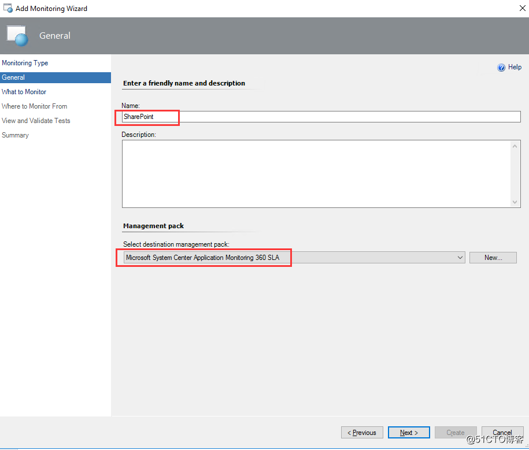Select Where to Monitor From step

click(35, 106)
